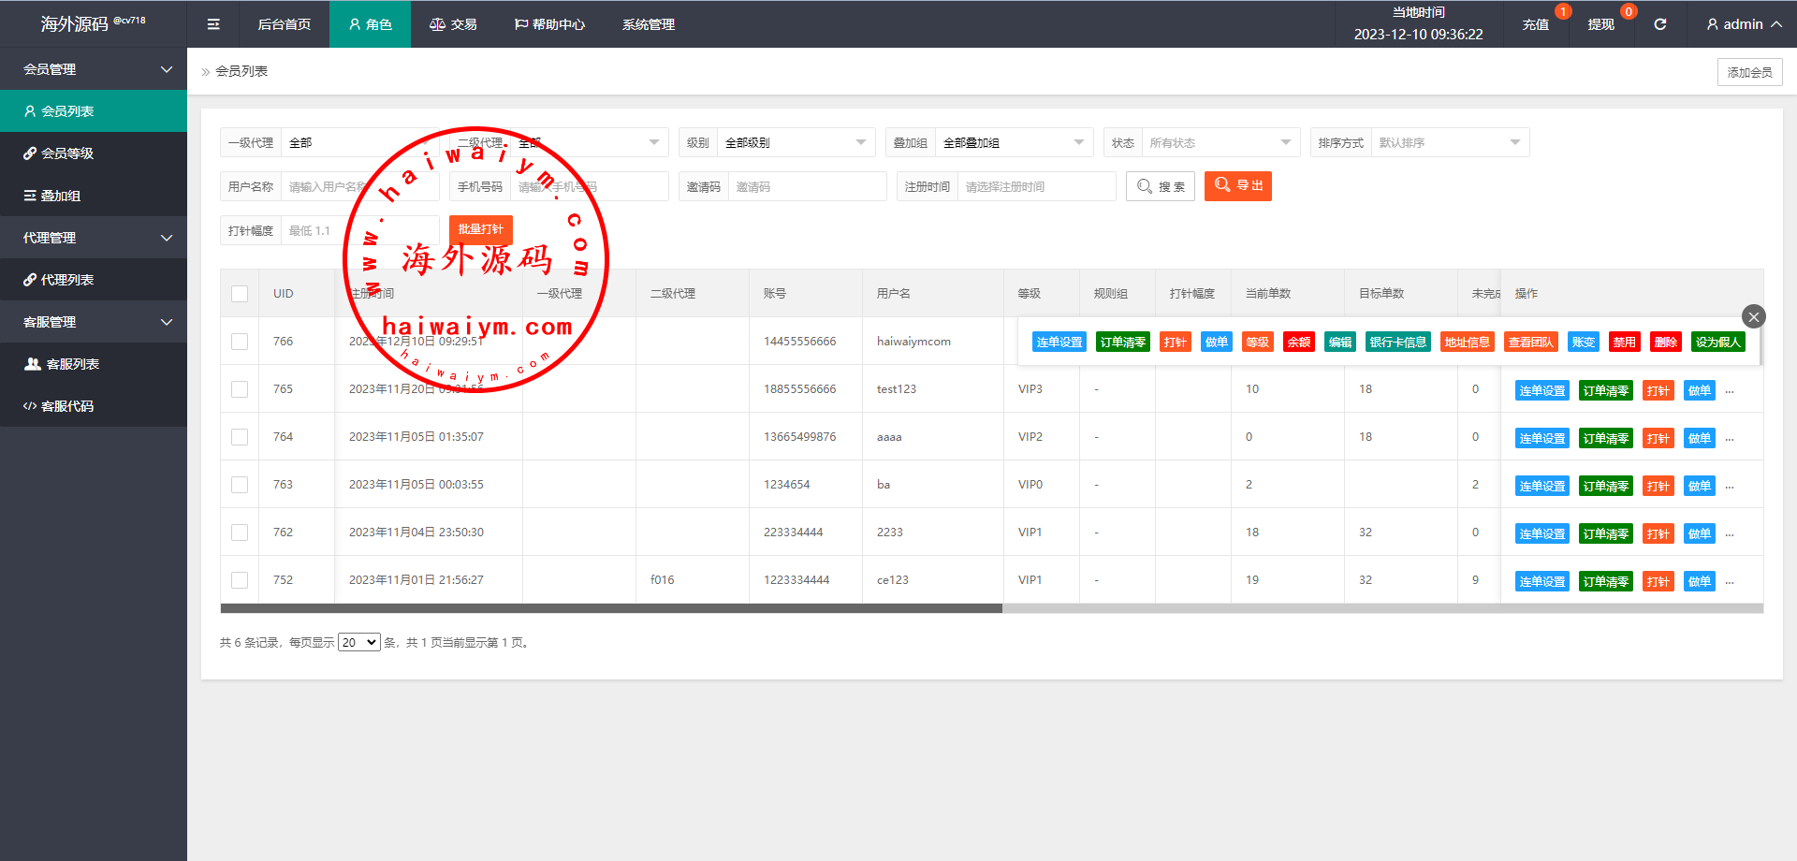The image size is (1797, 861).
Task: Click the hamburger menu collapse icon
Action: coord(213,24)
